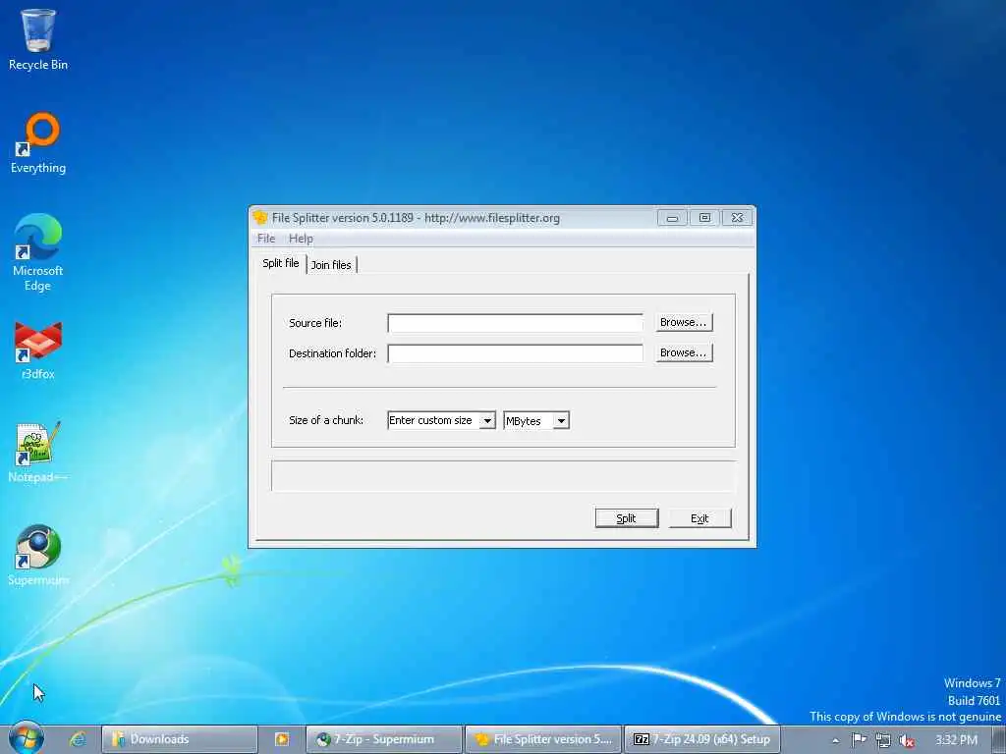Open the File menu in File Splitter
1006x754 pixels.
point(266,239)
